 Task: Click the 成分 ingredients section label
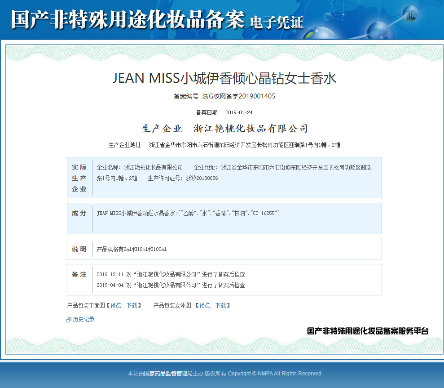point(79,213)
